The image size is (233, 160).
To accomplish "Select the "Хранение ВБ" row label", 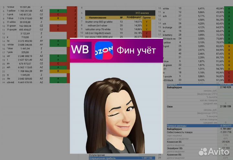I will coord(174,155).
